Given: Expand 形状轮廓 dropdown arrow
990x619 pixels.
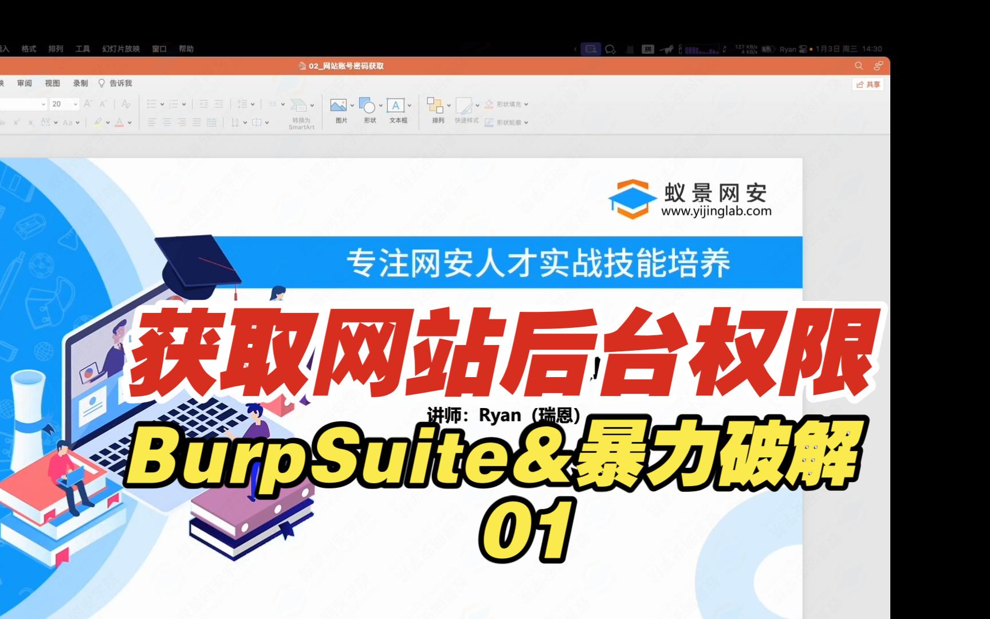Looking at the screenshot, I should click(526, 122).
